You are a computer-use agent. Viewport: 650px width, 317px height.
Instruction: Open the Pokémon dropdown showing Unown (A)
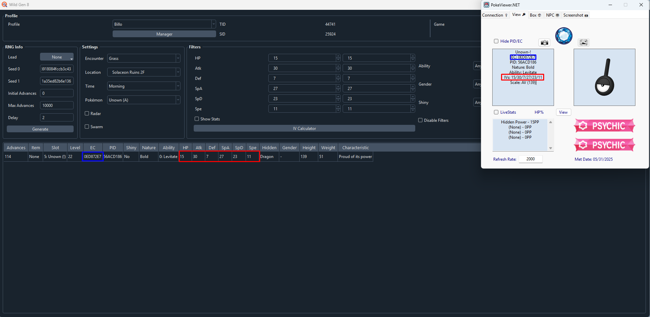[144, 100]
